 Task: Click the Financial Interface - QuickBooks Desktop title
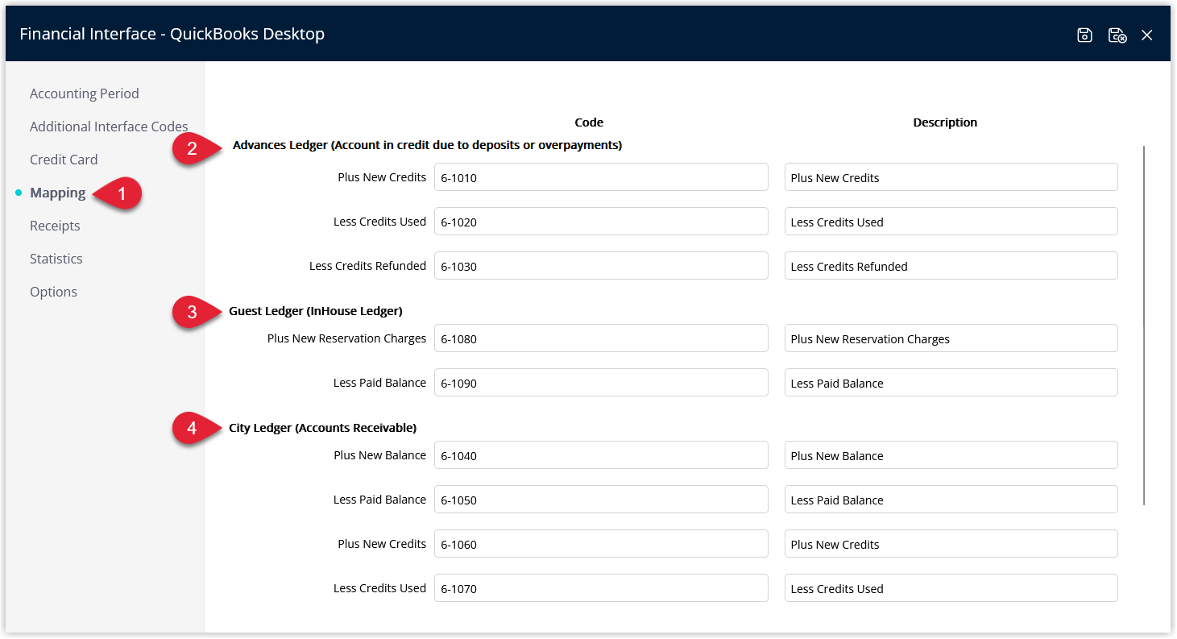172,34
